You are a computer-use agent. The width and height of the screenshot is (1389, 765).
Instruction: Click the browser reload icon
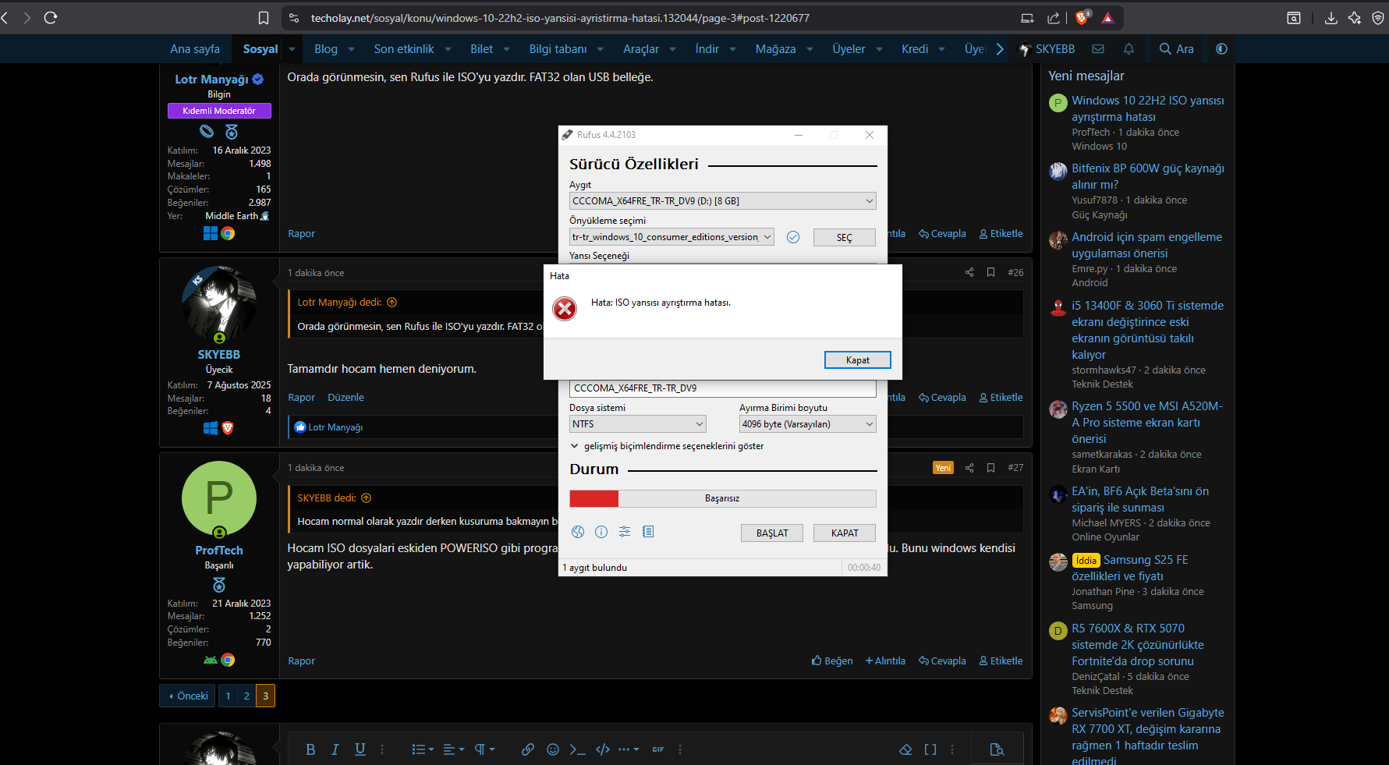[x=51, y=18]
